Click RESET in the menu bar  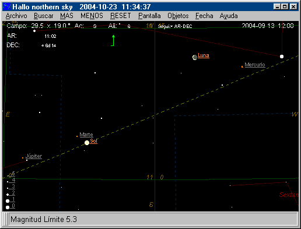121,16
